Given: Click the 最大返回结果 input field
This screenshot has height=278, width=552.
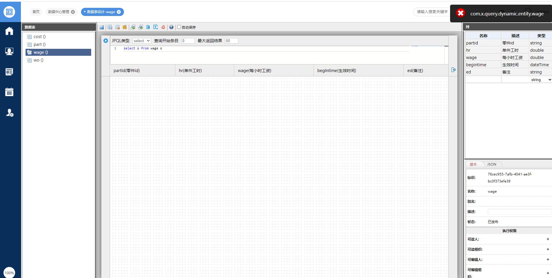Looking at the screenshot, I should [231, 41].
